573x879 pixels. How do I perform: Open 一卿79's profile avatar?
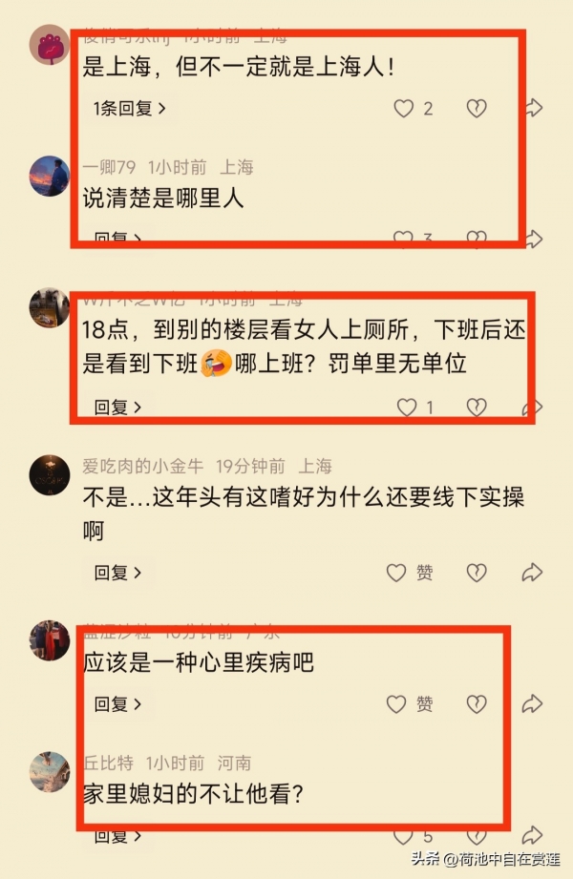[50, 176]
